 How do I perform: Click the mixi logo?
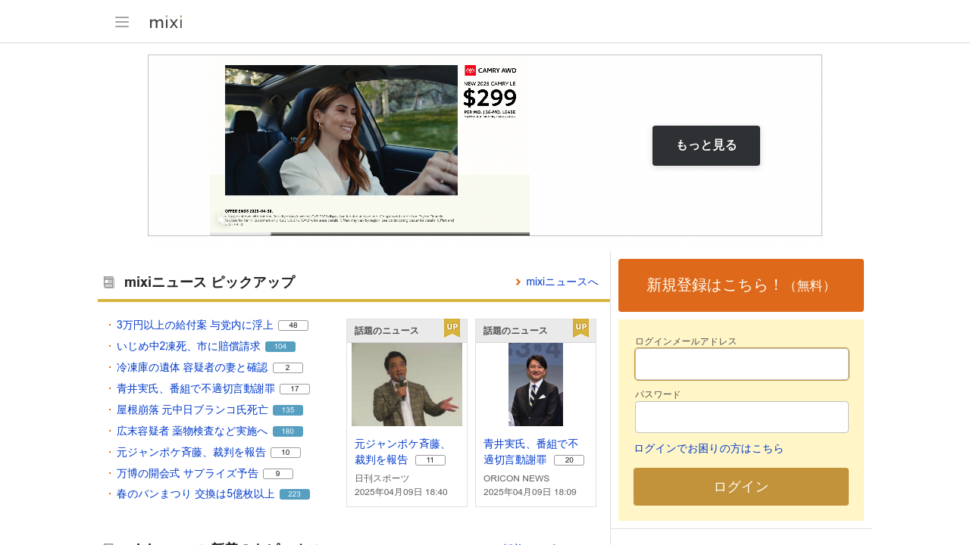tap(166, 22)
